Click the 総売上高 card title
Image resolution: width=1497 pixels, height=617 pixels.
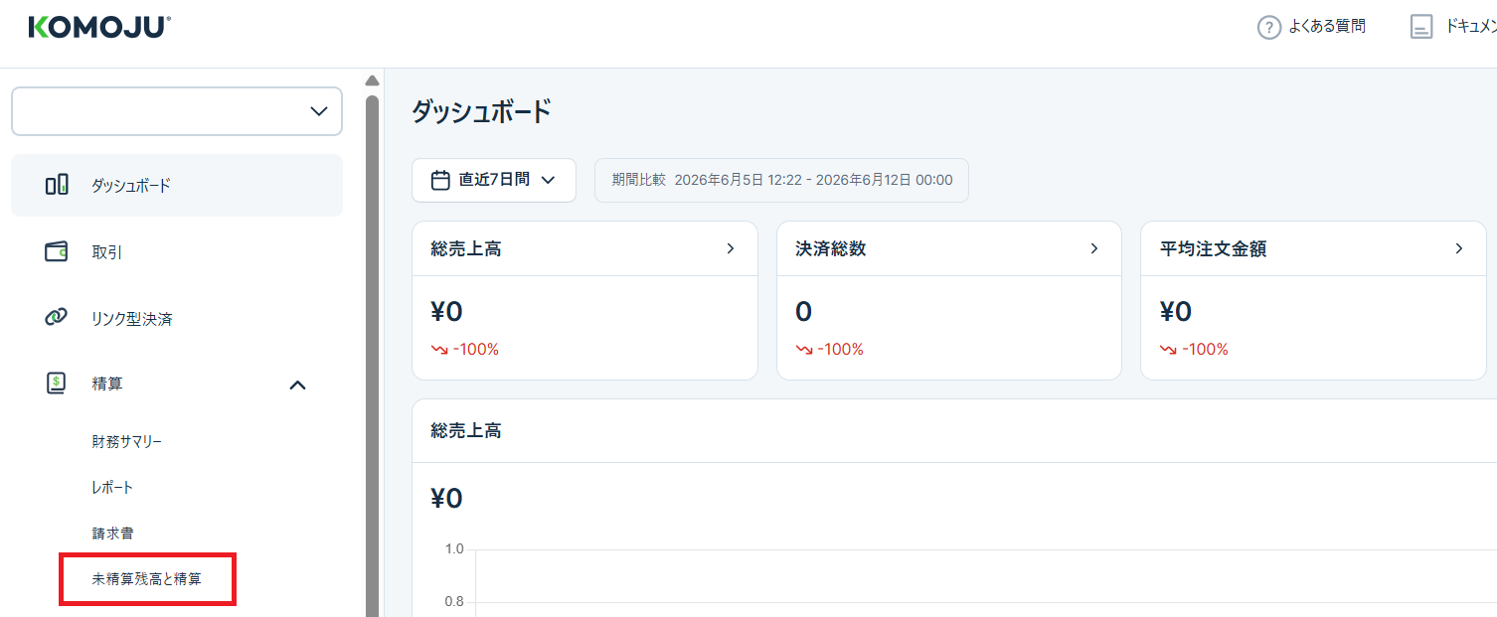point(466,249)
